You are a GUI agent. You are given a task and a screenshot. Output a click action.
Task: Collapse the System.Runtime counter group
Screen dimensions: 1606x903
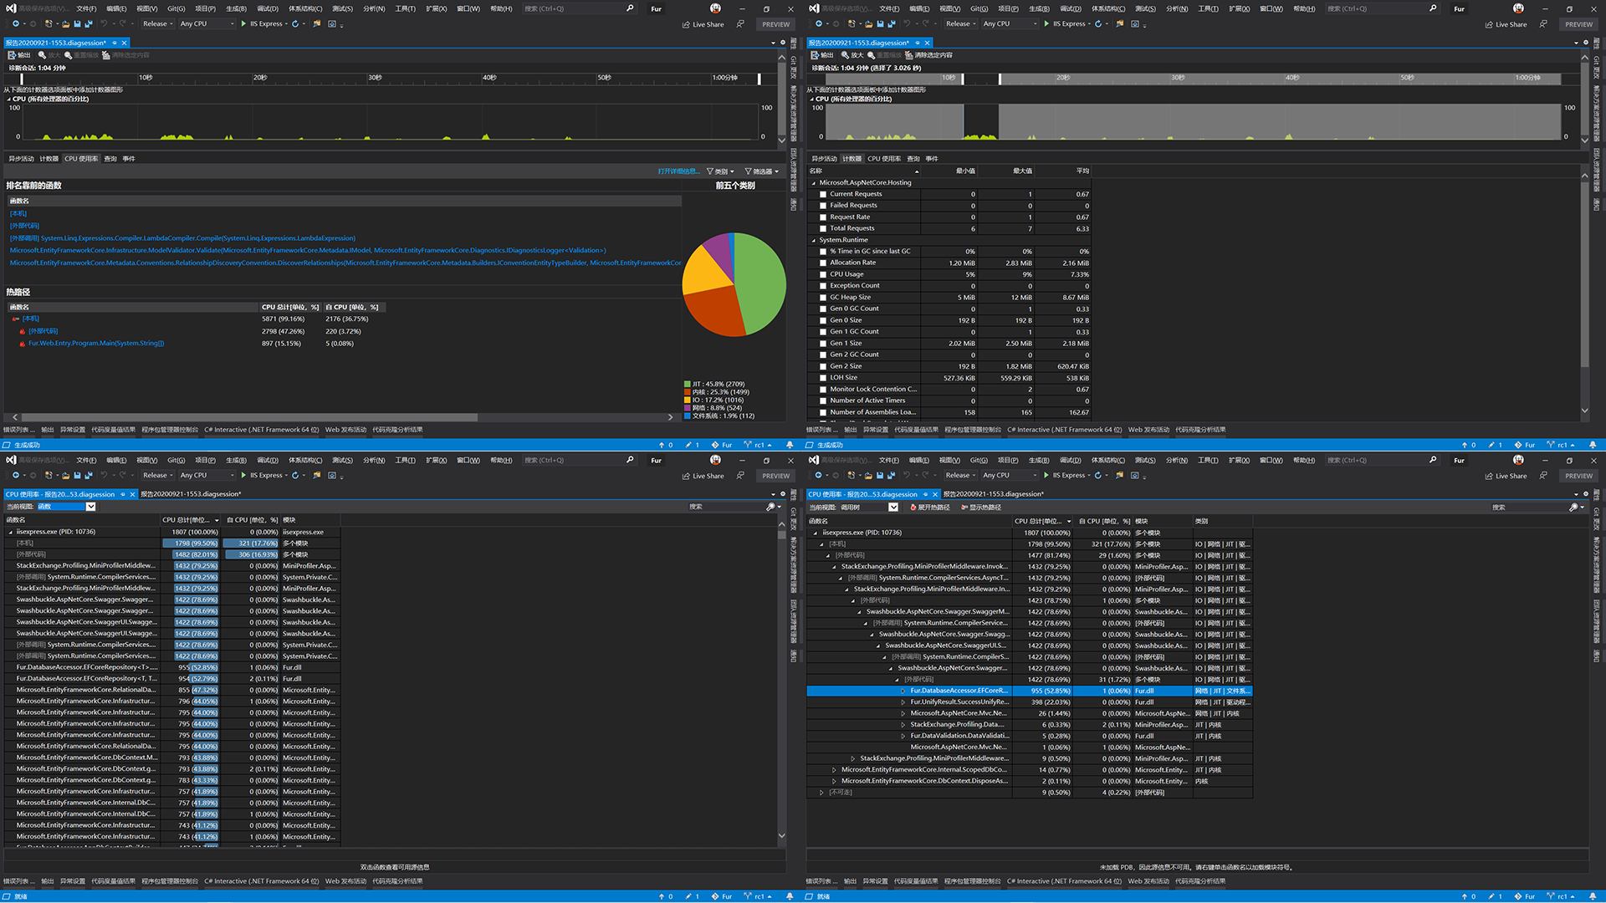point(813,240)
